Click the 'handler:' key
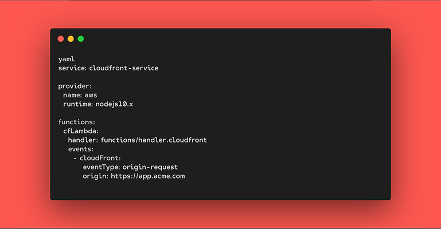 (x=83, y=140)
